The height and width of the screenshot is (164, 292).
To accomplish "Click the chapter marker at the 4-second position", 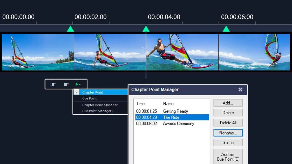I will point(146,29).
